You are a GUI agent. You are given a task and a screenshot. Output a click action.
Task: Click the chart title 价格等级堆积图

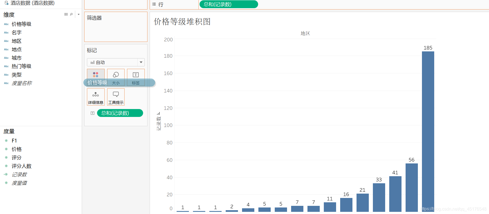click(182, 21)
